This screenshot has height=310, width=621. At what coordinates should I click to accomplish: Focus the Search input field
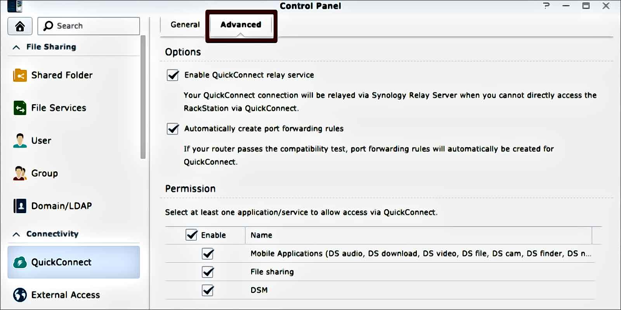click(88, 26)
